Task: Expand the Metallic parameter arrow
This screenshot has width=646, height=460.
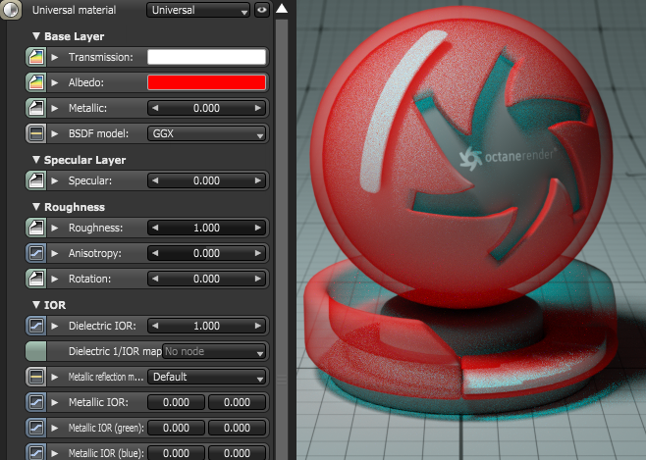Action: pos(55,108)
